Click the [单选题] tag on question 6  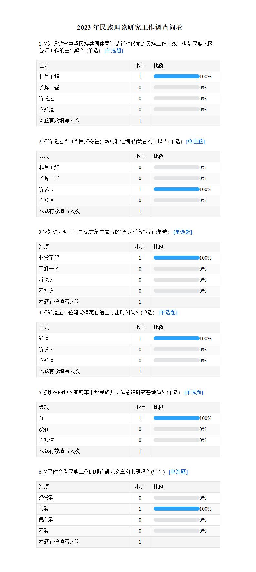tap(178, 472)
